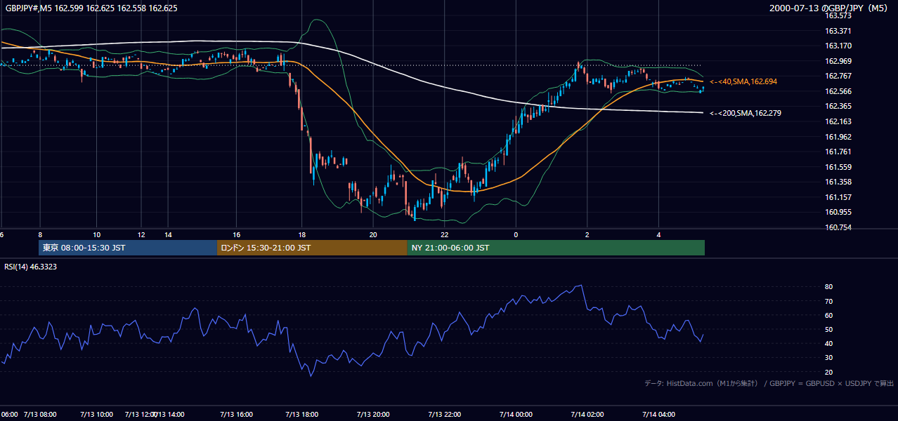Click the white 200 SMA label 162.279
The width and height of the screenshot is (898, 421).
pos(746,113)
